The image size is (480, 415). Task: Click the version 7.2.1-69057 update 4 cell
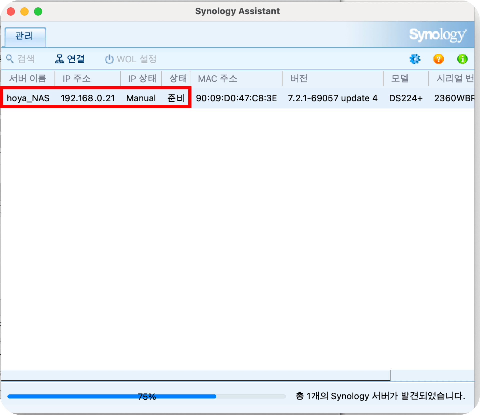[x=332, y=98]
